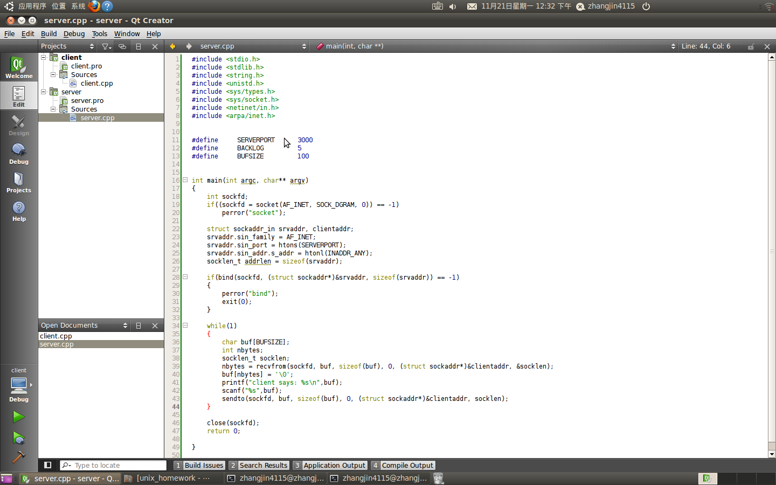Image resolution: width=776 pixels, height=485 pixels.
Task: Toggle synchronize with editor link icon
Action: (122, 46)
